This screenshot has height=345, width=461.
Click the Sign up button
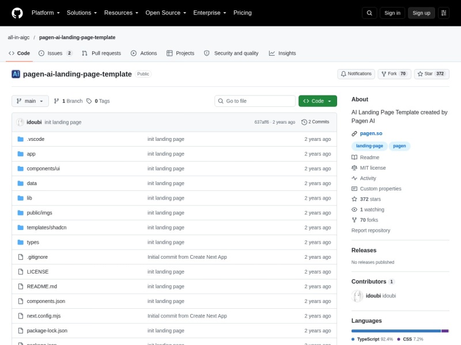coord(421,13)
